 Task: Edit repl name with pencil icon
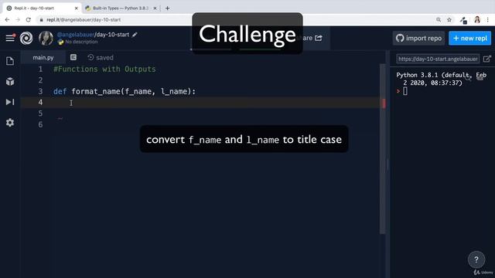click(135, 35)
